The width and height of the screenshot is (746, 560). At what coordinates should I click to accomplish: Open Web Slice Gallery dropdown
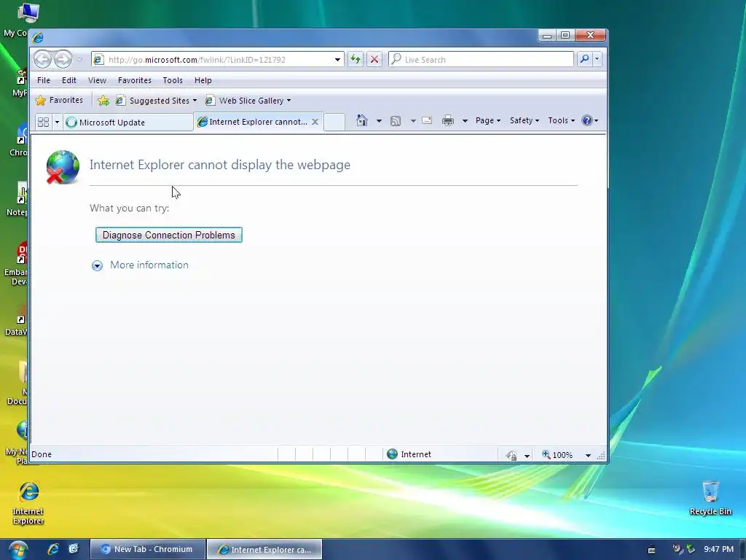click(x=248, y=101)
